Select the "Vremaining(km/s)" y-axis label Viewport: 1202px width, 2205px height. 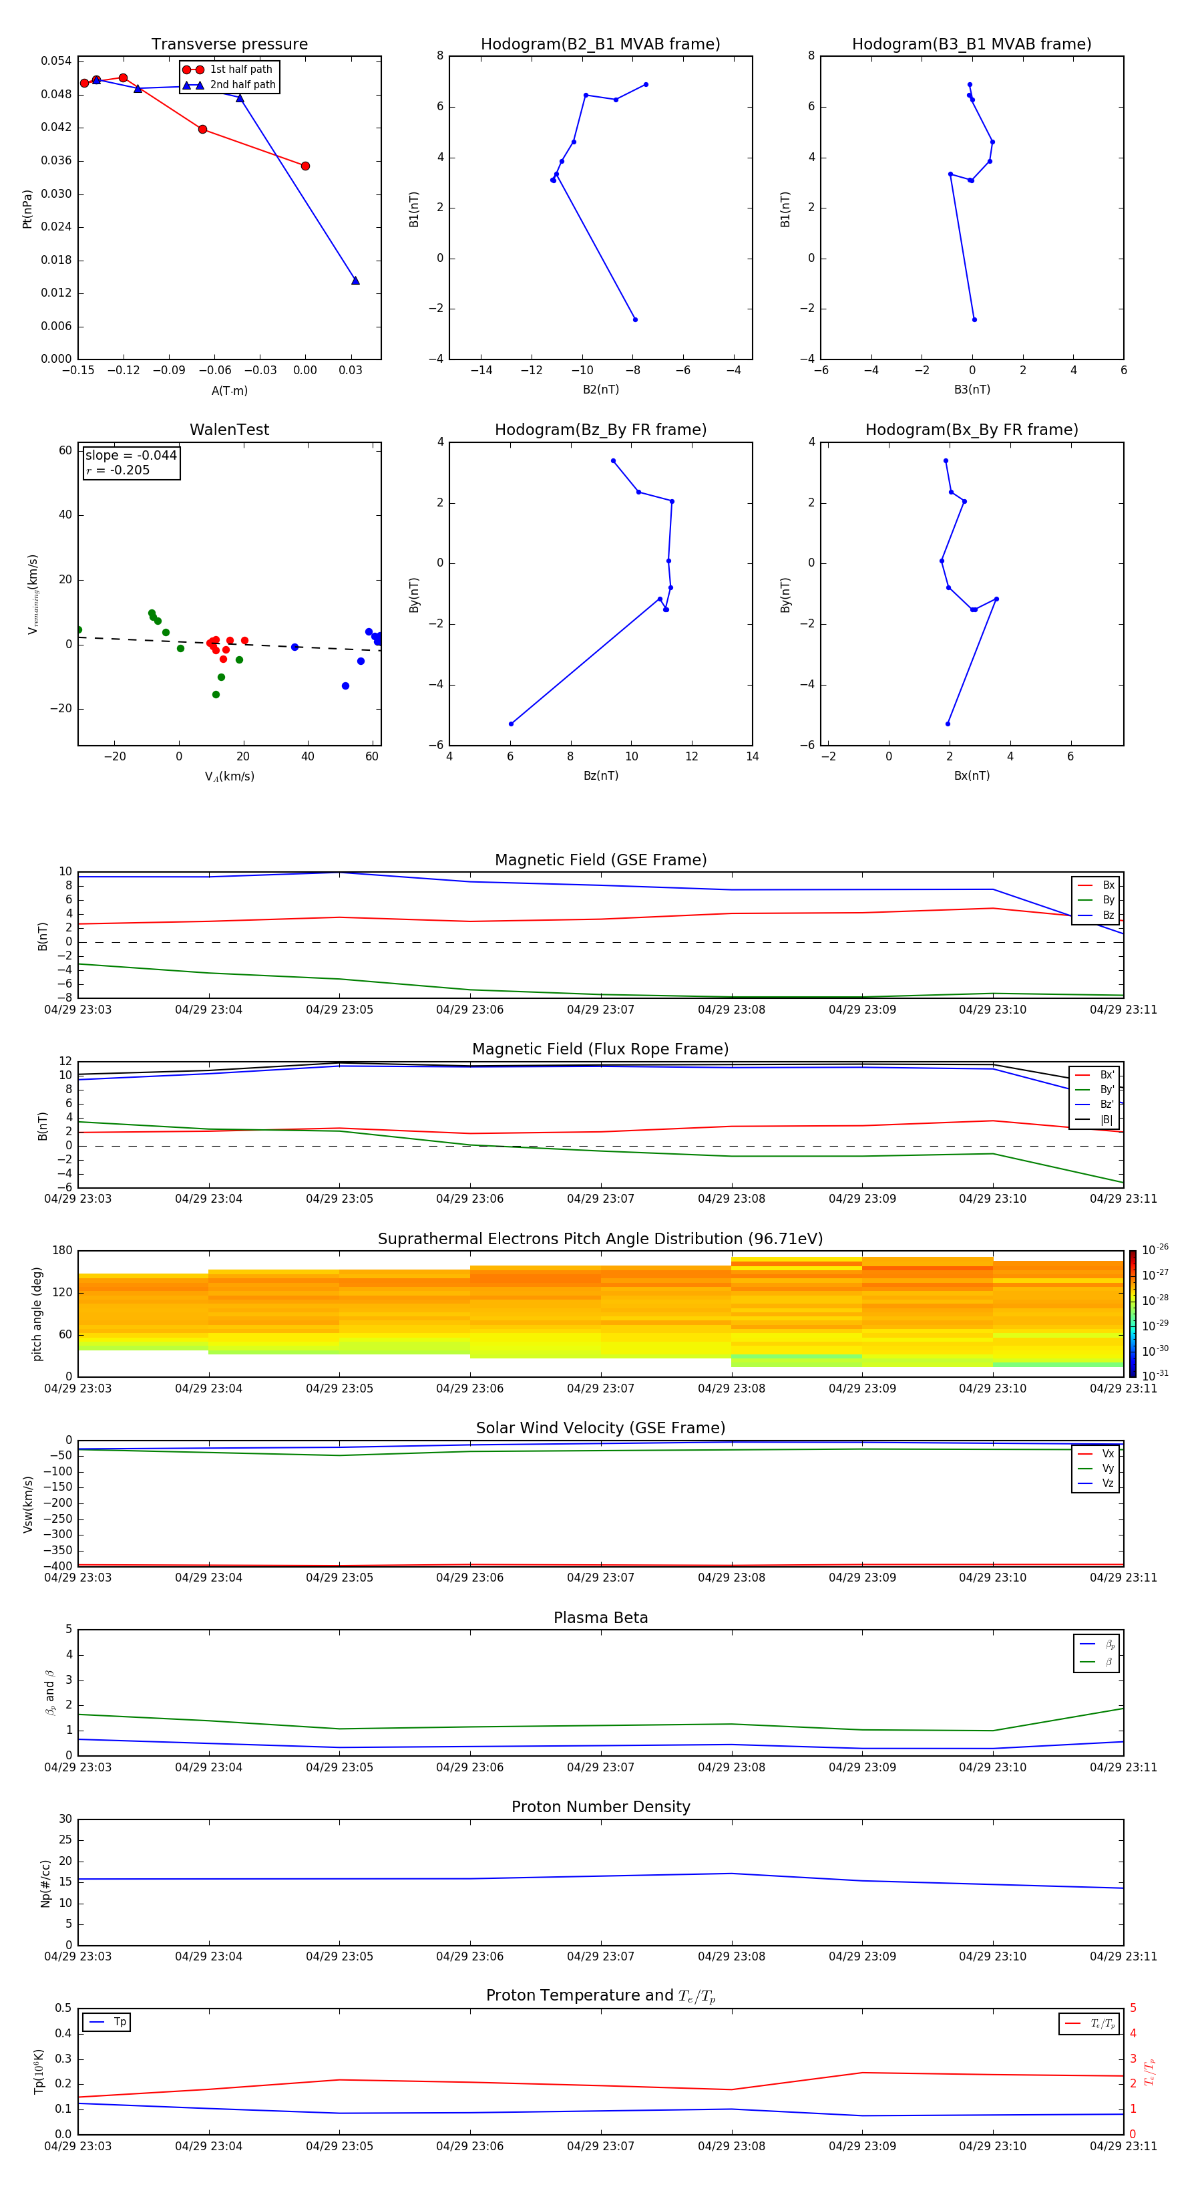click(33, 594)
